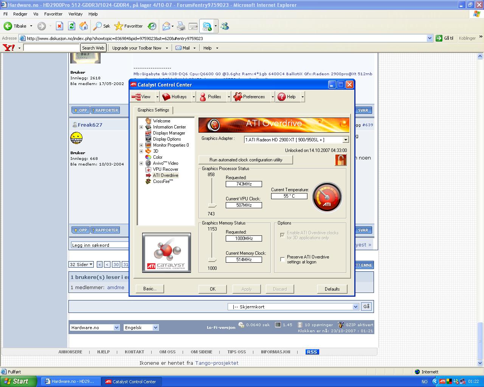This screenshot has height=387, width=484.
Task: Open IE Favorites star button
Action: coord(119,26)
